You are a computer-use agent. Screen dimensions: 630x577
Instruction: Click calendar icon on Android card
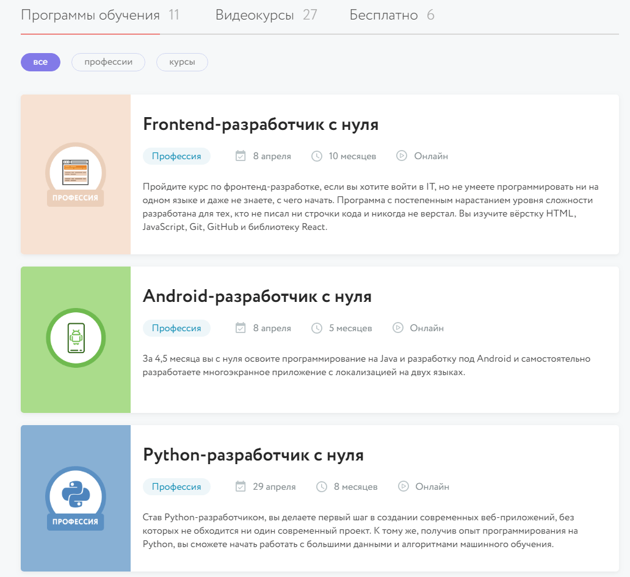(241, 328)
